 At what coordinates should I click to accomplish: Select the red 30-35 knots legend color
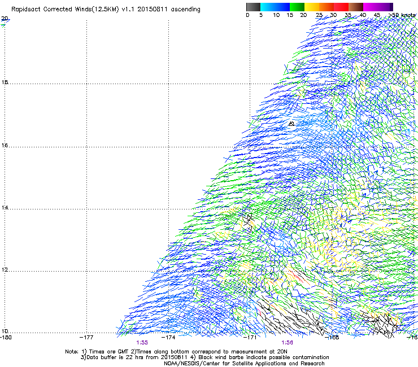tap(341, 7)
